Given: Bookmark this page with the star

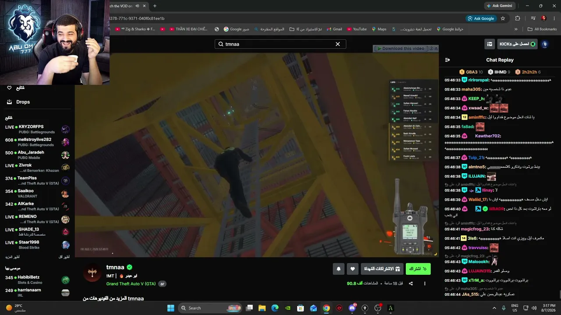Looking at the screenshot, I should [x=503, y=18].
